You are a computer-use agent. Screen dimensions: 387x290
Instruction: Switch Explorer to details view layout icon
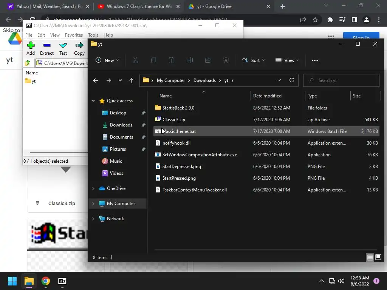coord(370,258)
